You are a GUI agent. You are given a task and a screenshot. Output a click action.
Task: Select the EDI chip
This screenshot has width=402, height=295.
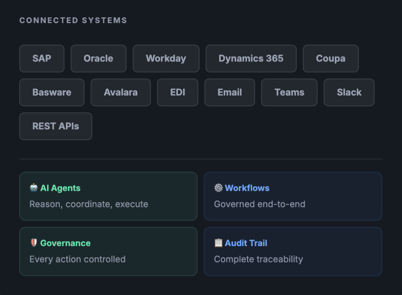point(178,92)
